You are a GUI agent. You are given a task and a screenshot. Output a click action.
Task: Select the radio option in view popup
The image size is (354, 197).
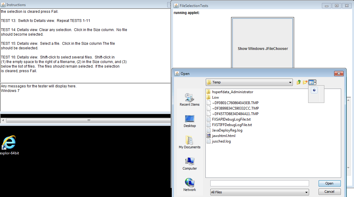pyautogui.click(x=314, y=90)
